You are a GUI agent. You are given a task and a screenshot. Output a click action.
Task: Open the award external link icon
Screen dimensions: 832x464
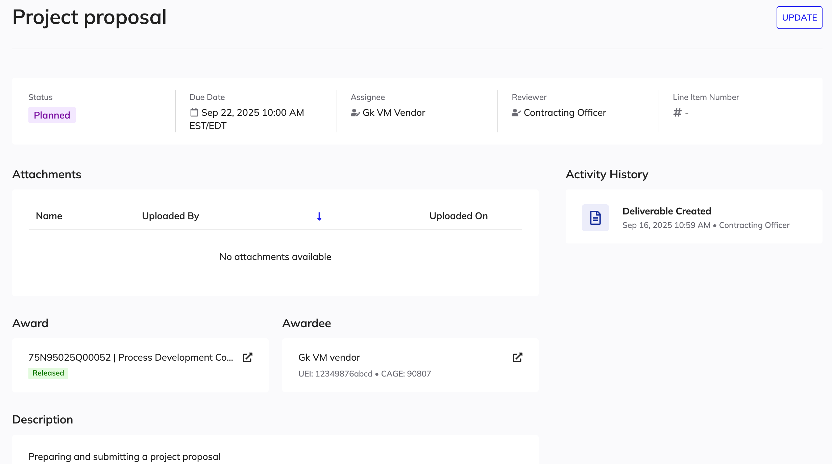248,357
